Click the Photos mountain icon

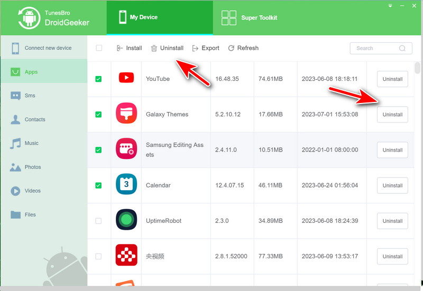click(x=15, y=167)
